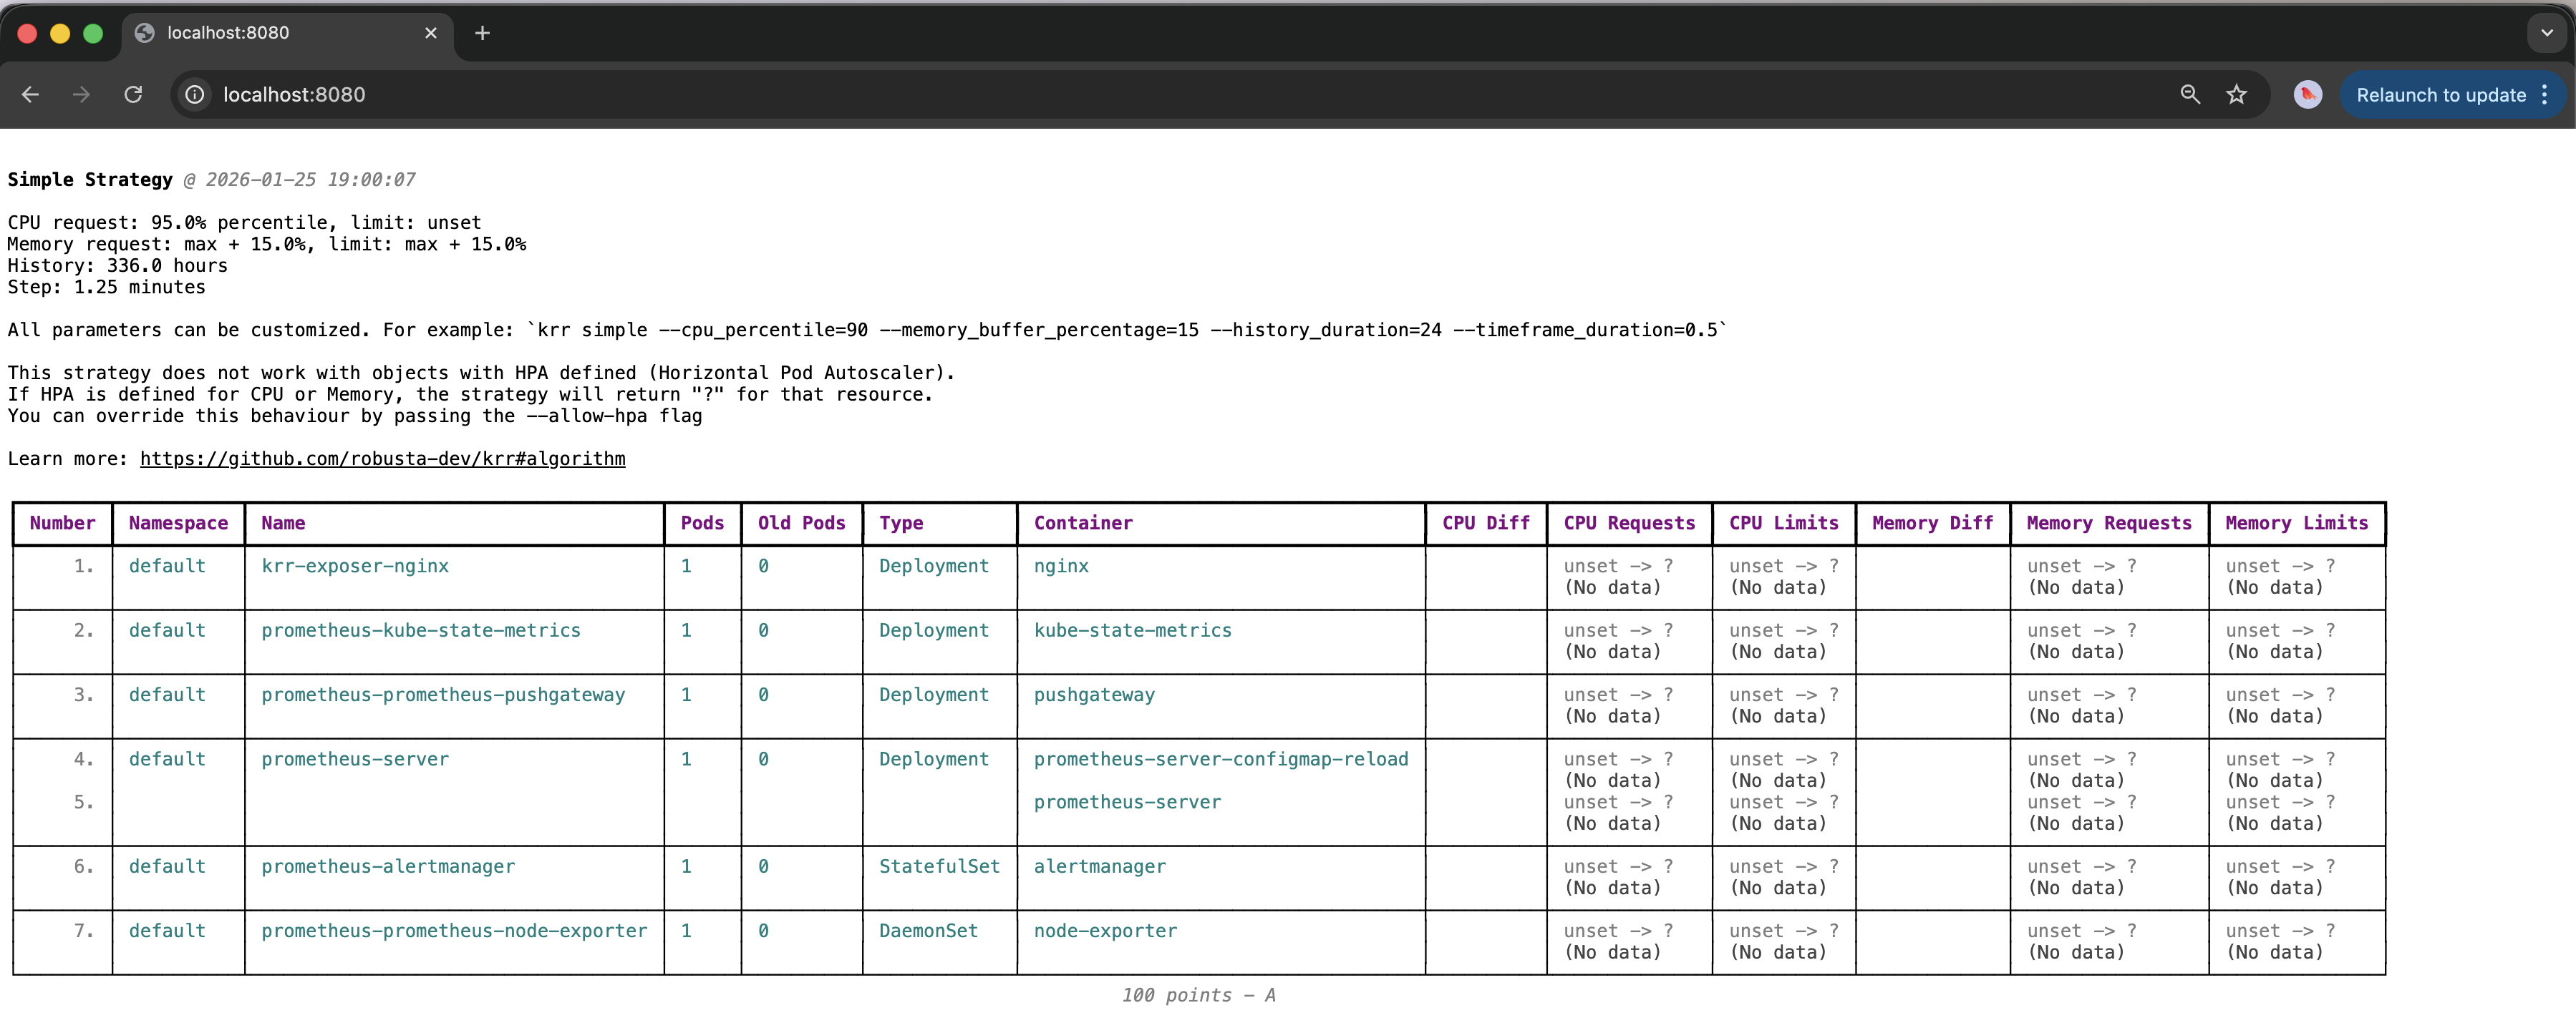Click the forward navigation arrow
This screenshot has width=2576, height=1033.
(x=82, y=94)
